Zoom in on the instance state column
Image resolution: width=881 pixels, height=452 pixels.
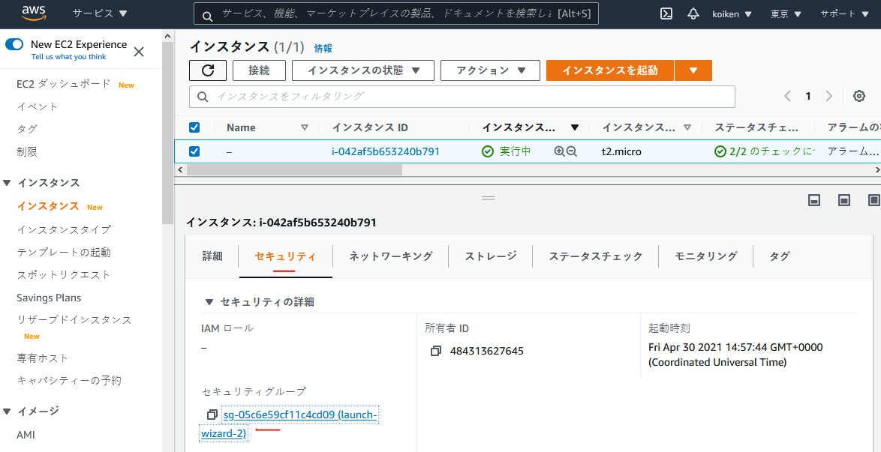pos(561,151)
